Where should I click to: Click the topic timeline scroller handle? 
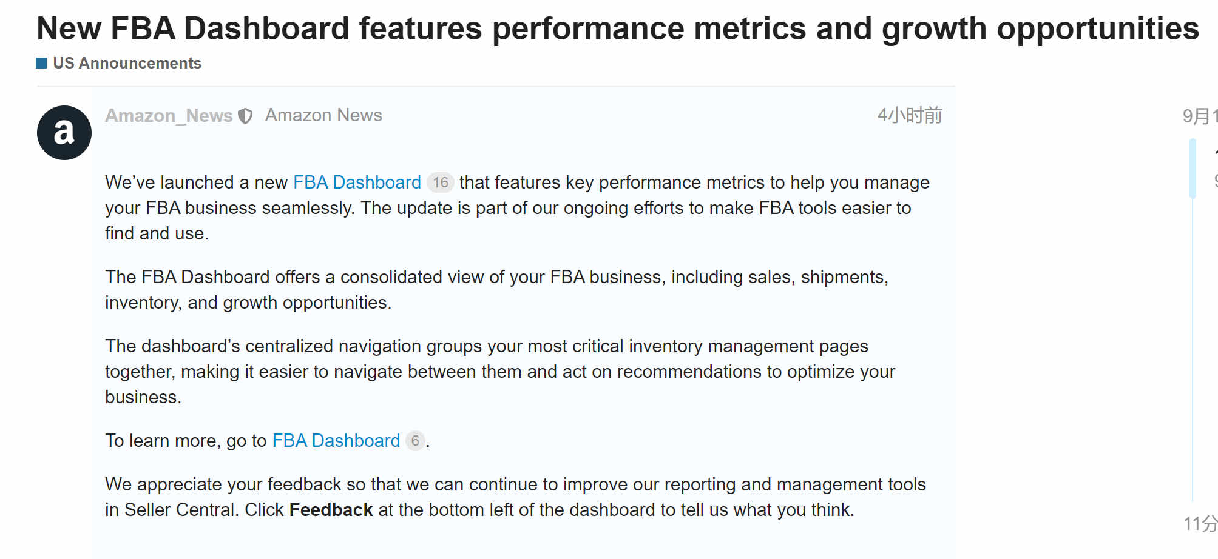coord(1193,169)
